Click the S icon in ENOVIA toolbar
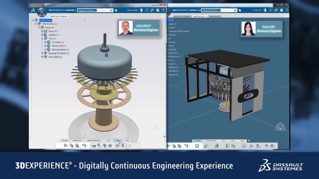The width and height of the screenshot is (319, 179). tap(123, 145)
